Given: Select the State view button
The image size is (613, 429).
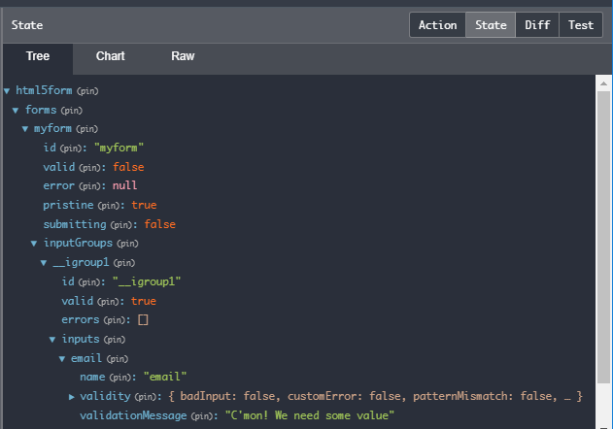Looking at the screenshot, I should tap(491, 25).
